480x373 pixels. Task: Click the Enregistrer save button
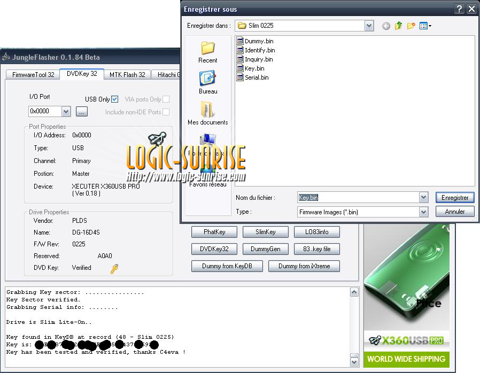tap(455, 197)
